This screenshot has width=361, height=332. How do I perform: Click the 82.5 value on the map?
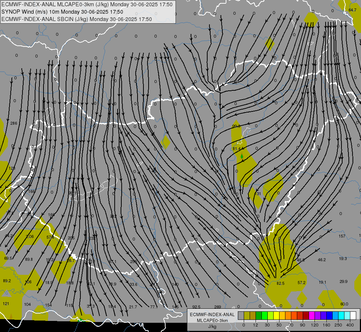(280, 283)
